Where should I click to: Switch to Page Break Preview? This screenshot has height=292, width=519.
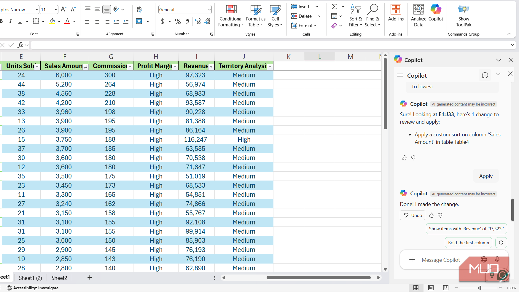tap(445, 288)
